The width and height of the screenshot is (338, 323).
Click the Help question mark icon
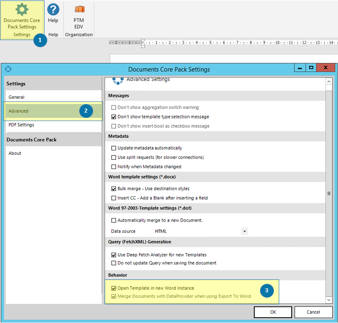(x=53, y=9)
